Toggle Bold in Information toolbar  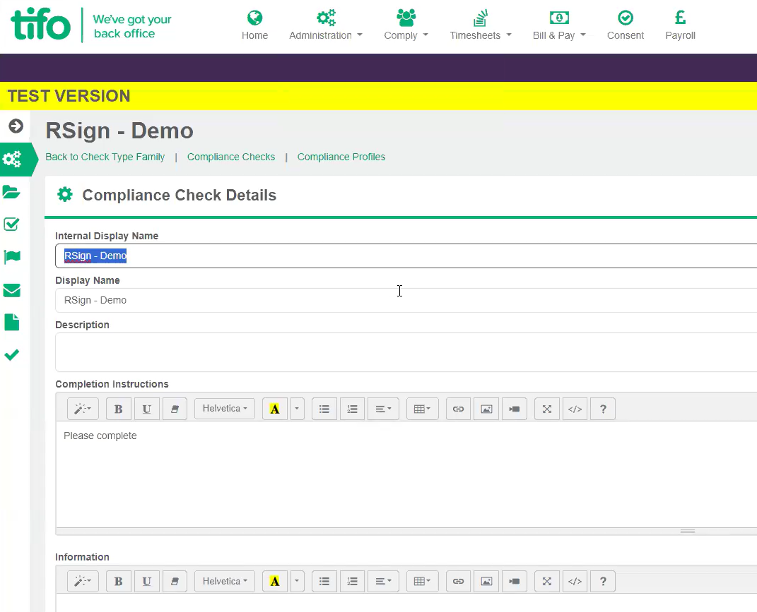pos(118,581)
